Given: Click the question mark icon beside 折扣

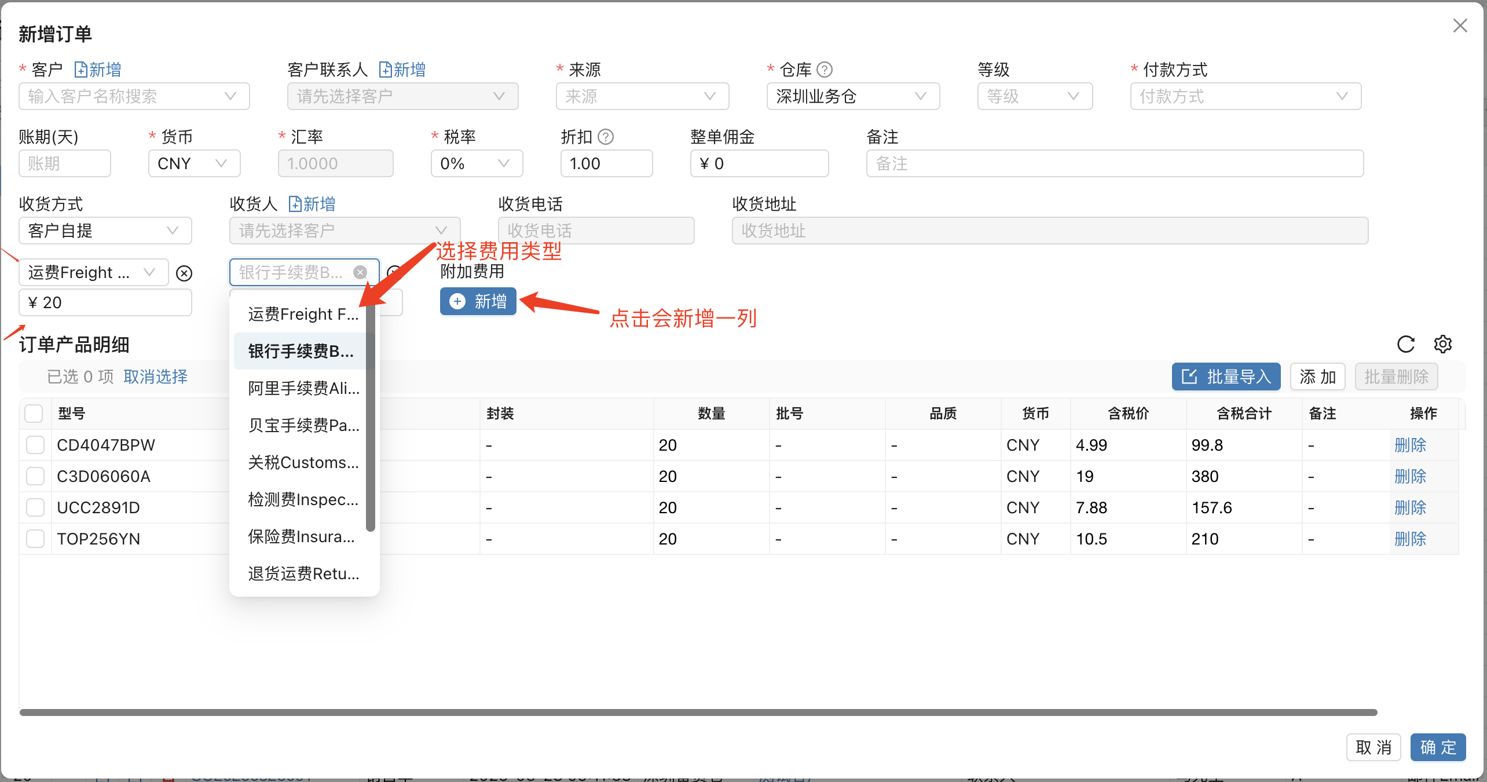Looking at the screenshot, I should [x=606, y=137].
